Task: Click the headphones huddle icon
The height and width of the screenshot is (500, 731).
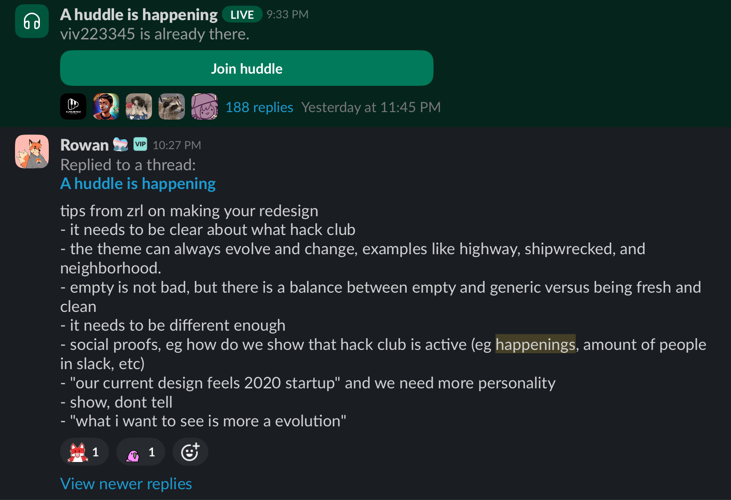Action: (x=32, y=21)
